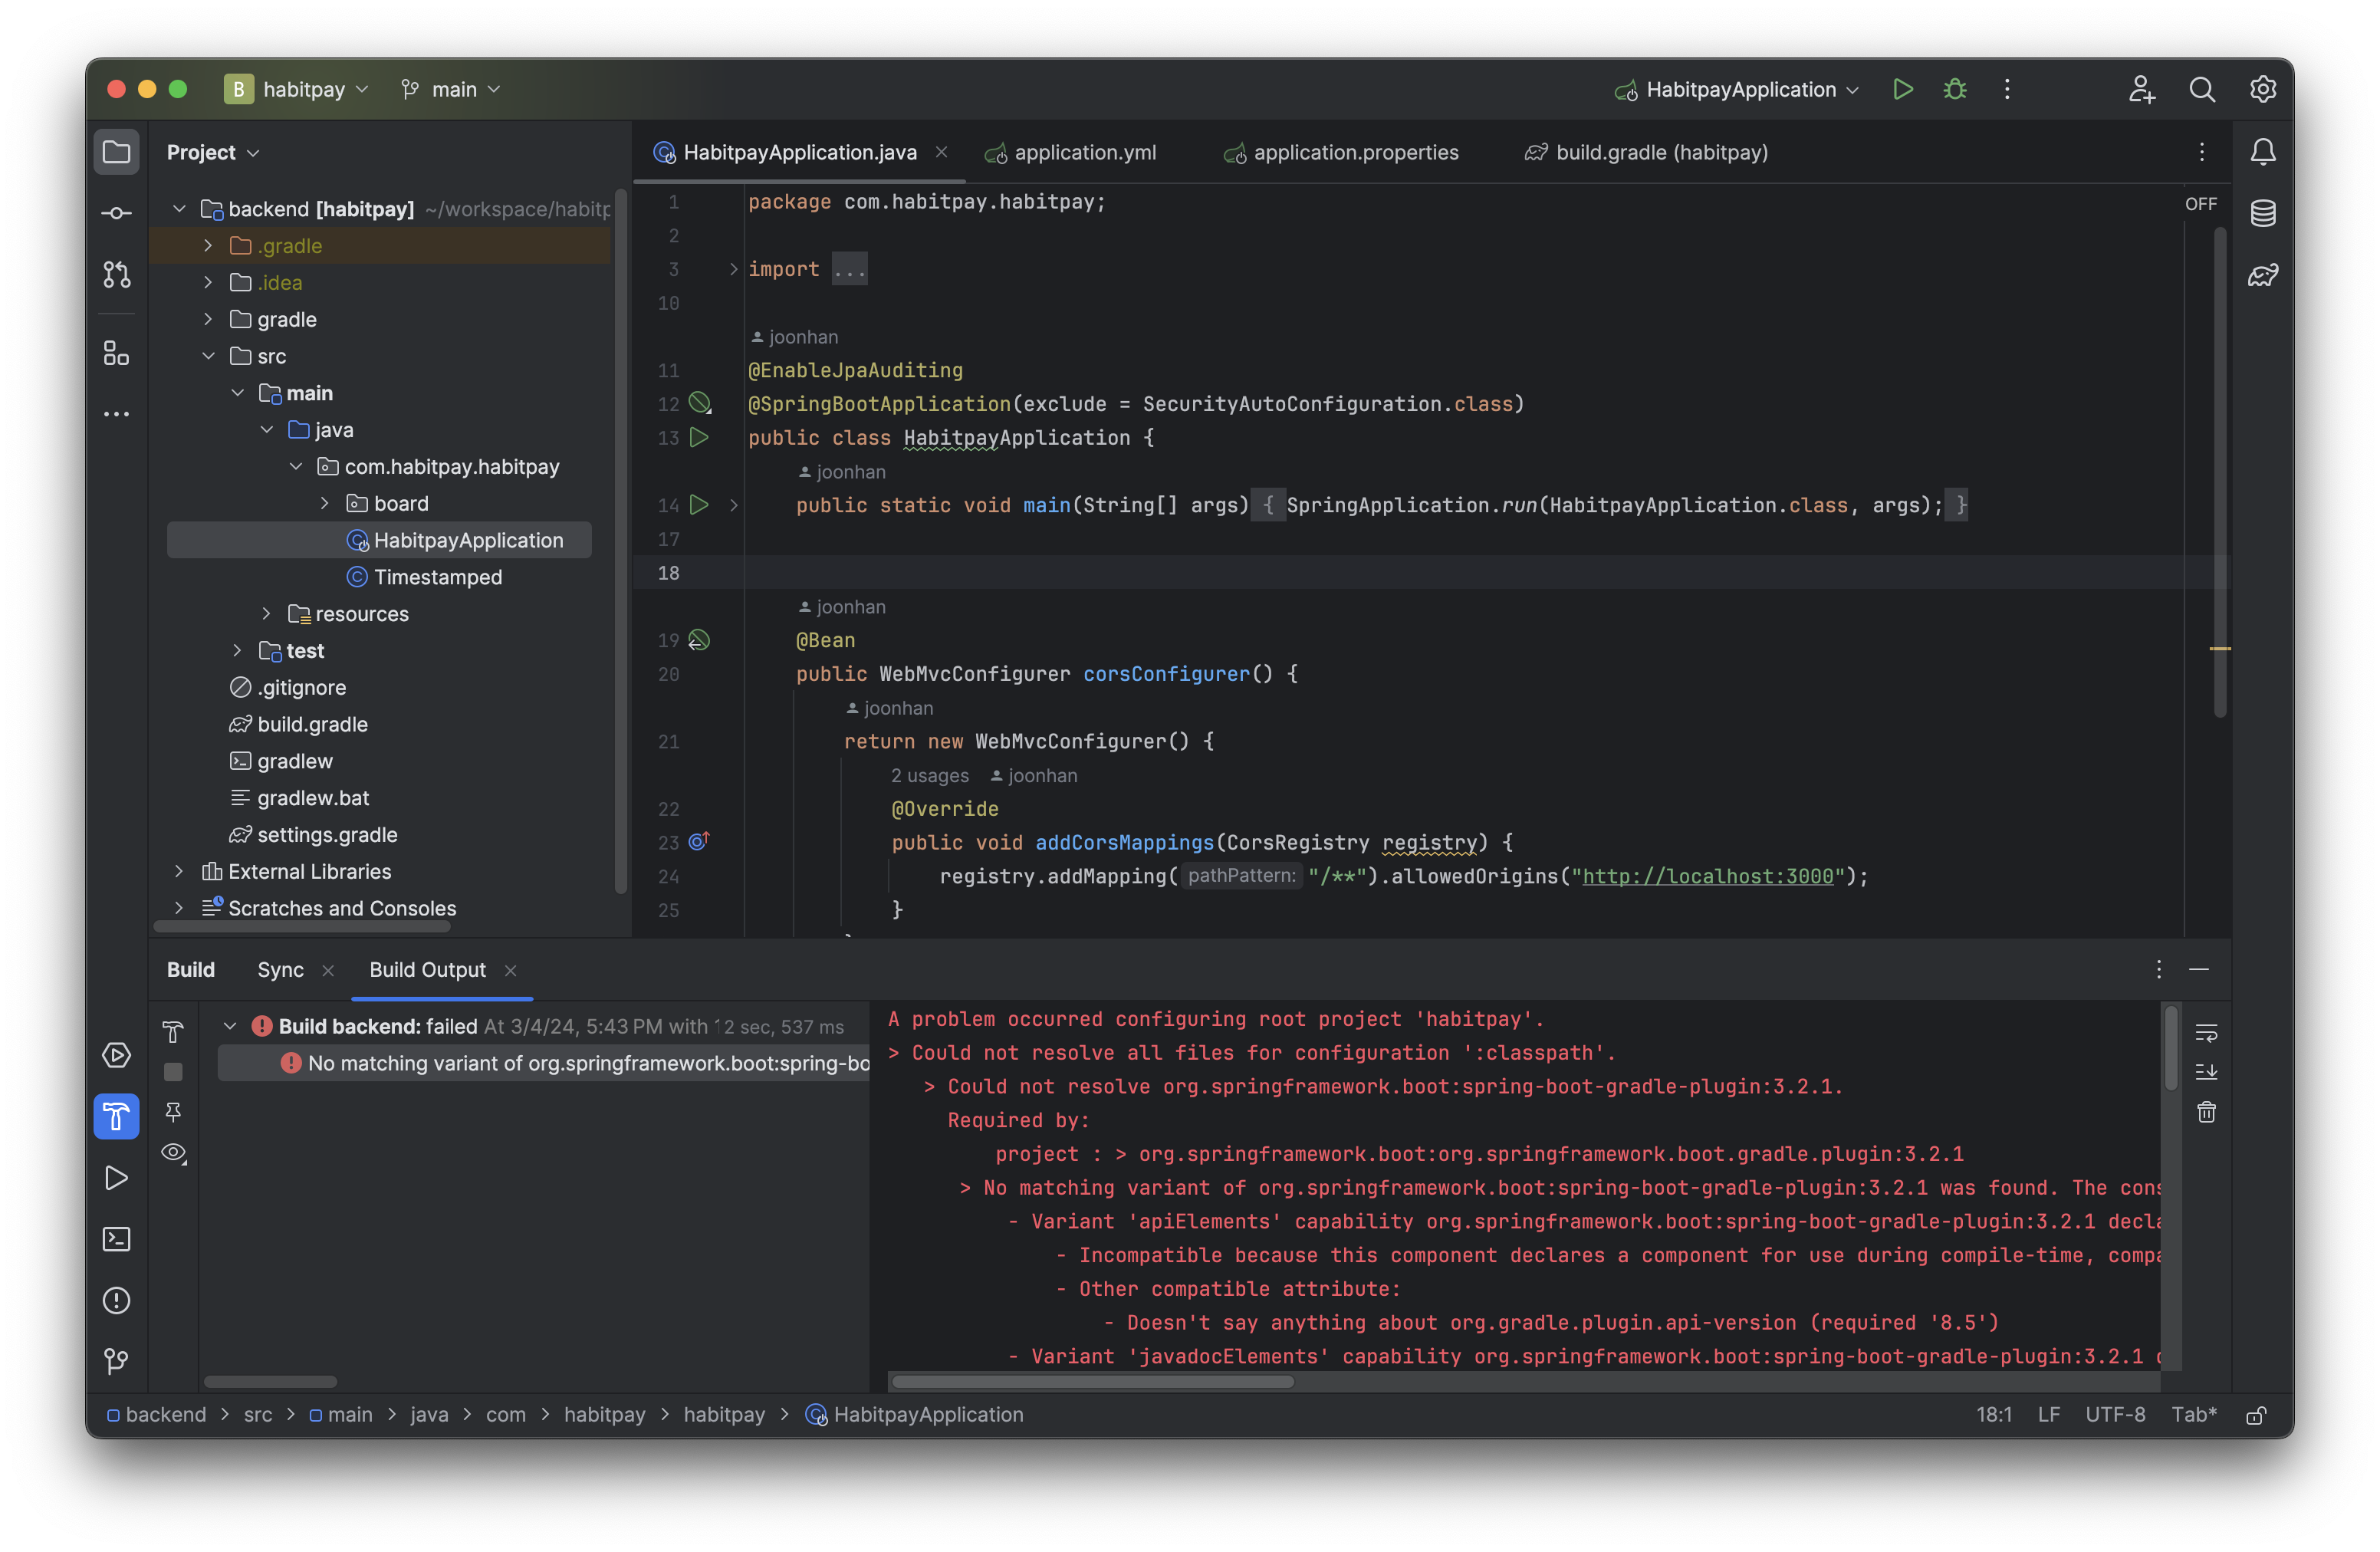Open the localhost:3000 link in code

click(1707, 876)
